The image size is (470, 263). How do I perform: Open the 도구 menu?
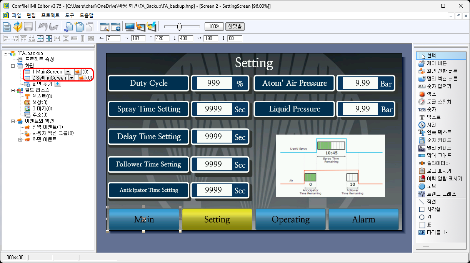pyautogui.click(x=70, y=15)
